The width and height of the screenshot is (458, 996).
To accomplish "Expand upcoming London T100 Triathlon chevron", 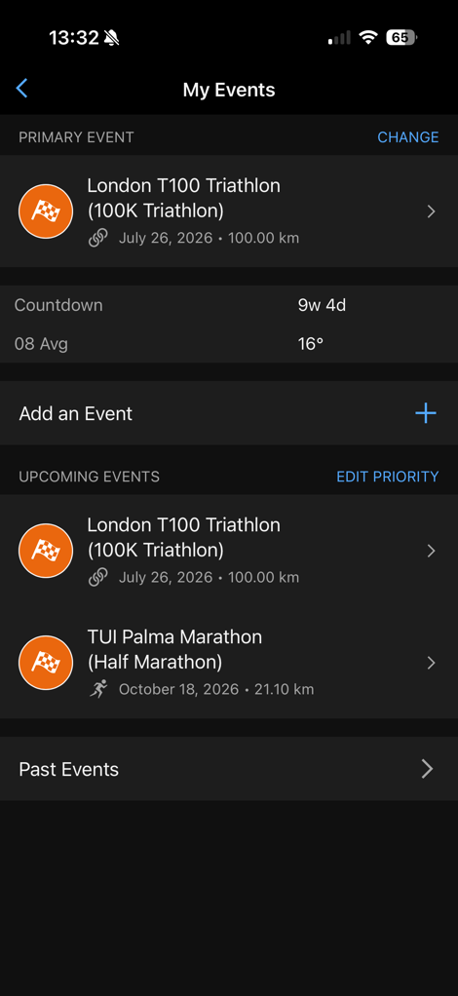I will 432,551.
